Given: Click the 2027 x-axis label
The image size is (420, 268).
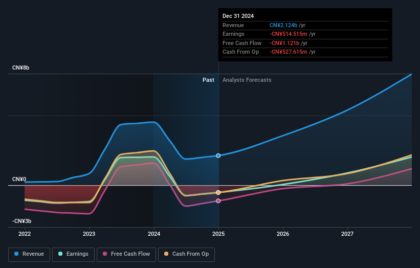Looking at the screenshot, I should point(347,234).
